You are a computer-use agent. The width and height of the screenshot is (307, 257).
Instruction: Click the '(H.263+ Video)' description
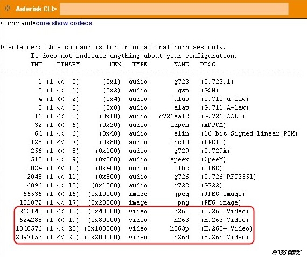227,228
